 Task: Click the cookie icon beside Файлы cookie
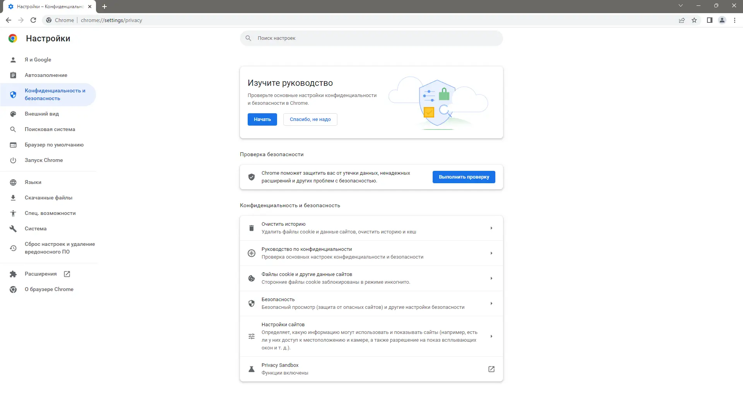click(x=252, y=278)
